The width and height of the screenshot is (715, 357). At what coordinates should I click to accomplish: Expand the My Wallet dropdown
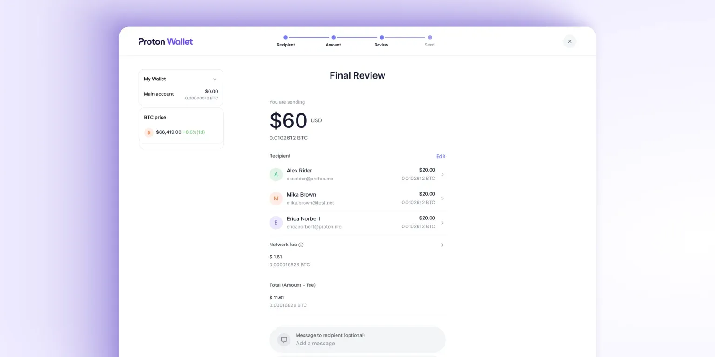coord(215,79)
